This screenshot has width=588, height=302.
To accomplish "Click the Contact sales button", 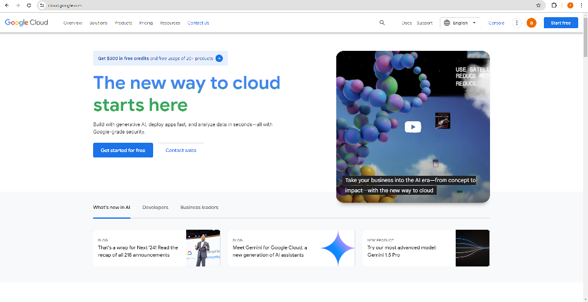I will 181,150.
